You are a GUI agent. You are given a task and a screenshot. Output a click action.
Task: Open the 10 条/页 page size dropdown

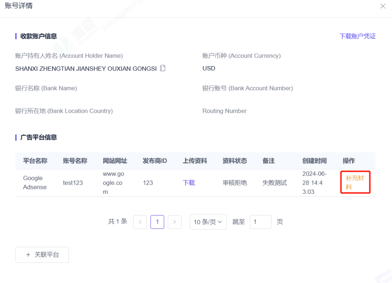(208, 222)
